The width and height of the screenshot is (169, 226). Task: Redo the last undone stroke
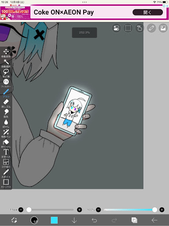[x=114, y=220]
